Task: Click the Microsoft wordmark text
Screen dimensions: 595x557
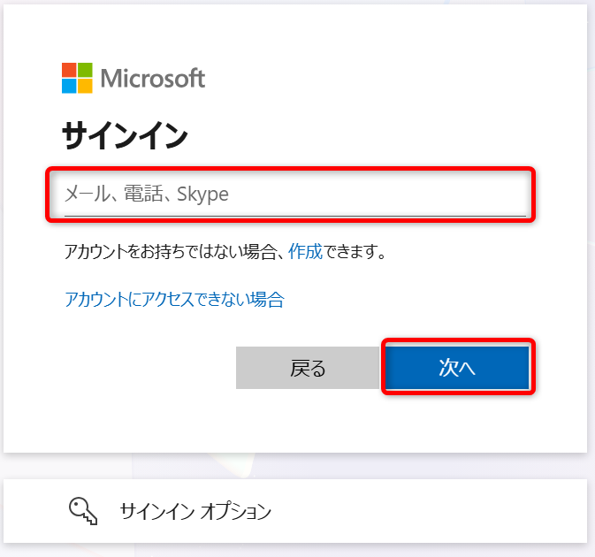Action: [x=153, y=78]
